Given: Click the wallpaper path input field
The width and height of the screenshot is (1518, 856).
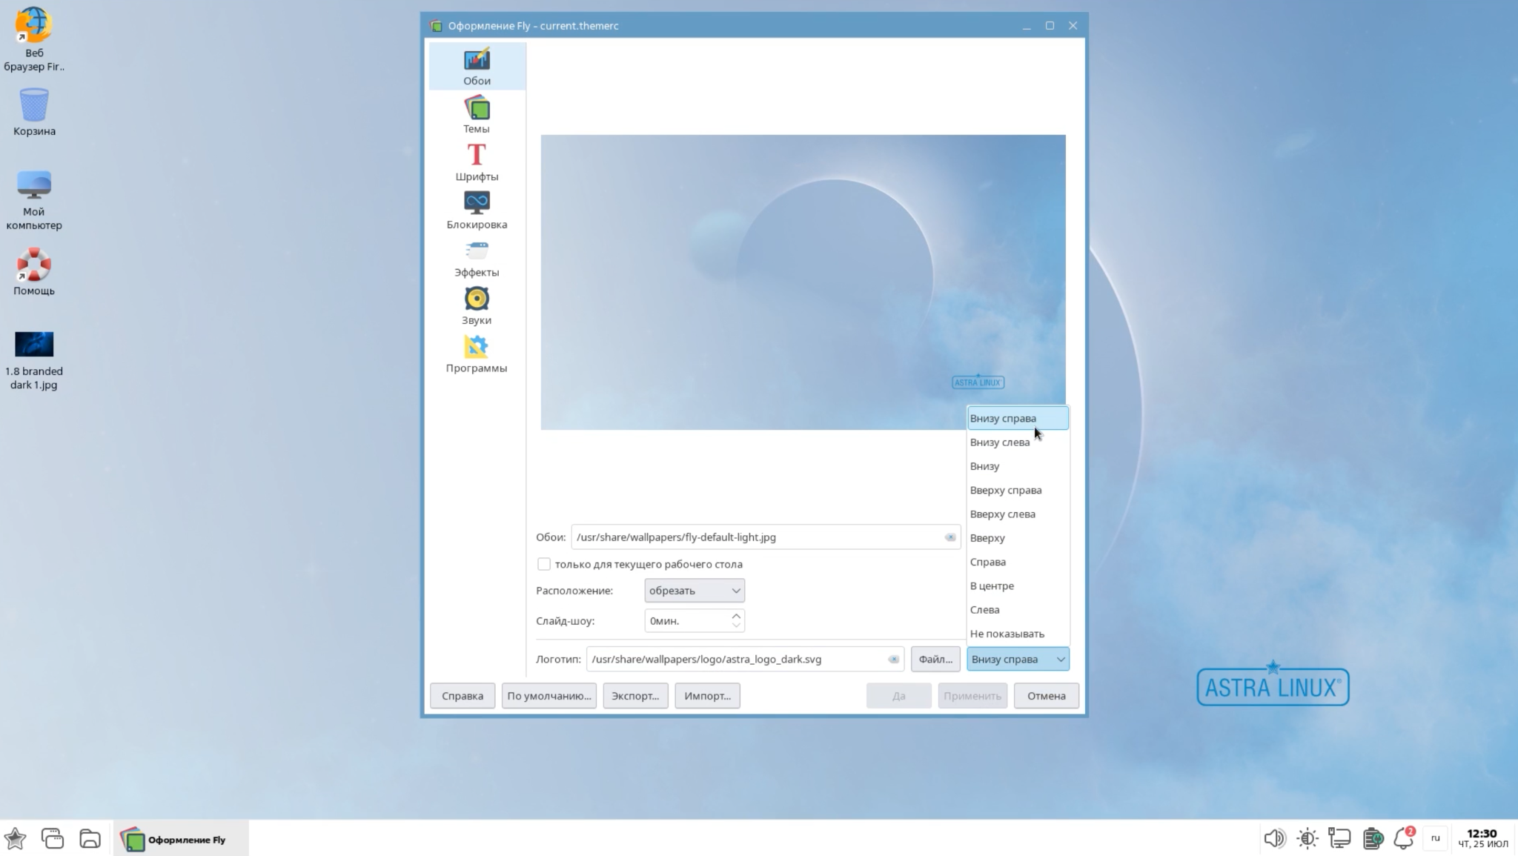Looking at the screenshot, I should click(756, 537).
